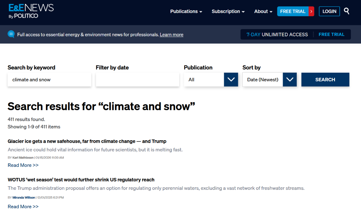The width and height of the screenshot is (361, 210).
Task: Click Read More under the WOTUS article
Action: [23, 206]
